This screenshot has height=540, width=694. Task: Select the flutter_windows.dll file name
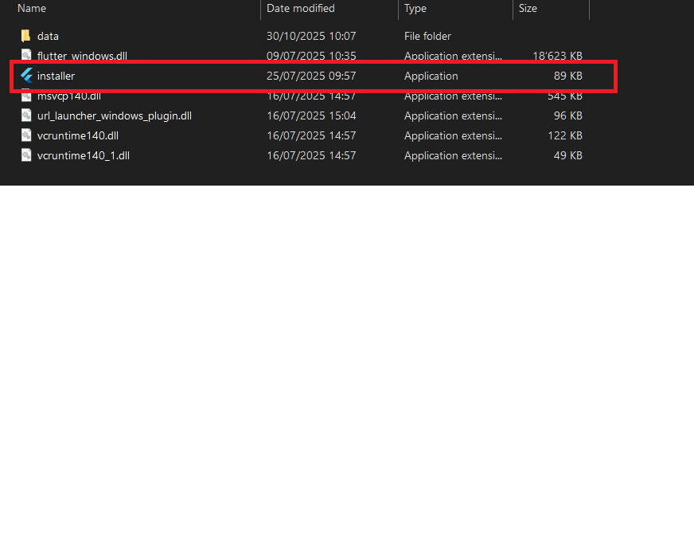tap(82, 56)
